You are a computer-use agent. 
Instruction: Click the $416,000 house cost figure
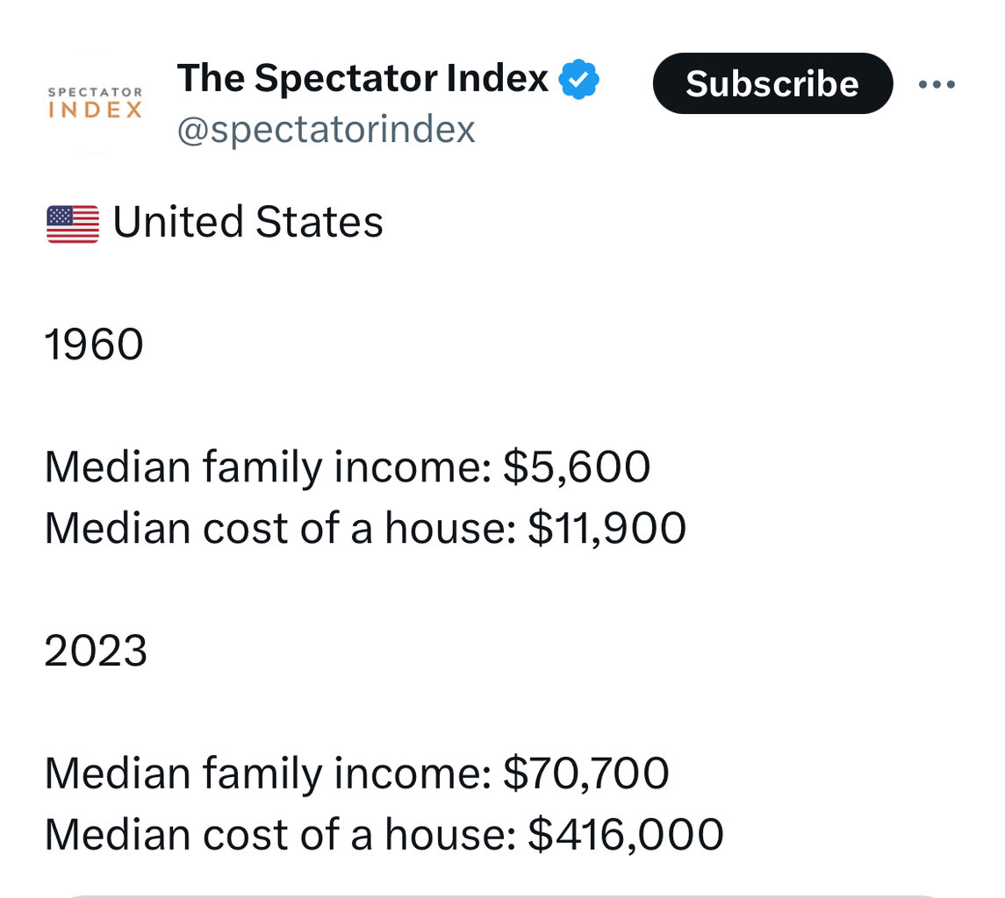[x=626, y=835]
